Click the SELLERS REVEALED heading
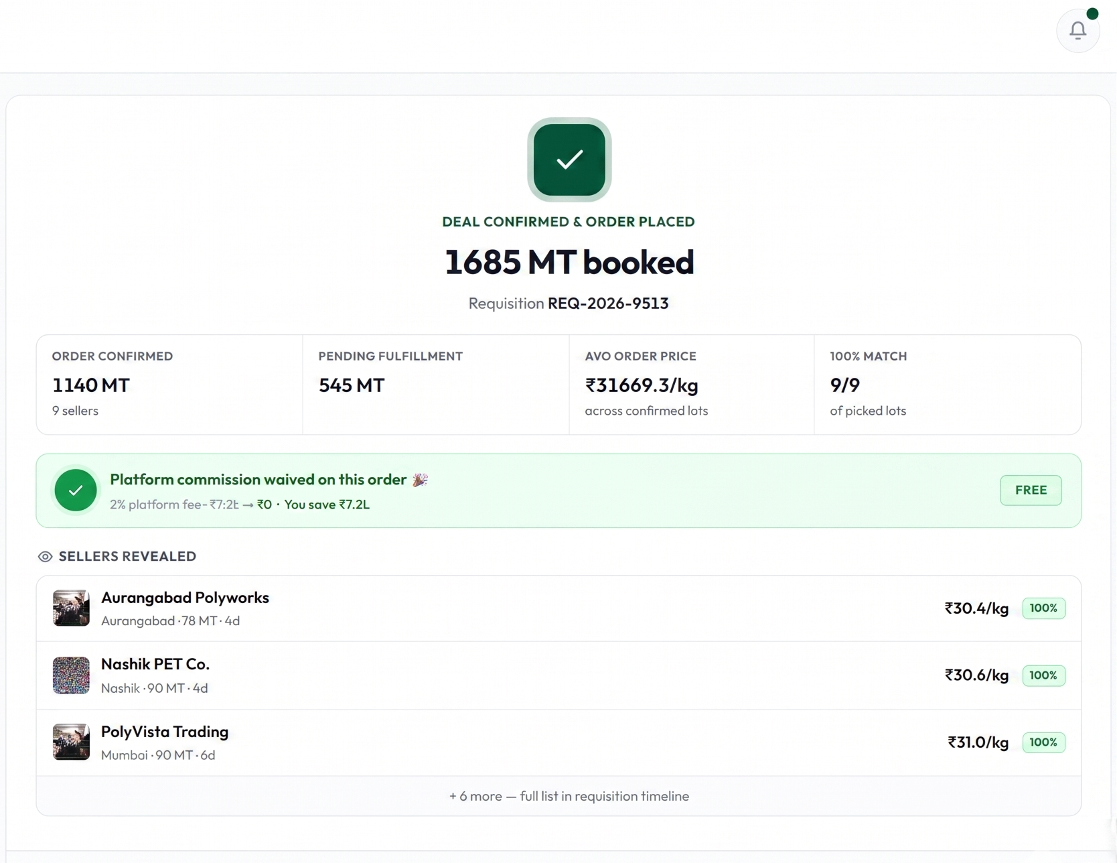This screenshot has height=863, width=1117. pos(127,557)
